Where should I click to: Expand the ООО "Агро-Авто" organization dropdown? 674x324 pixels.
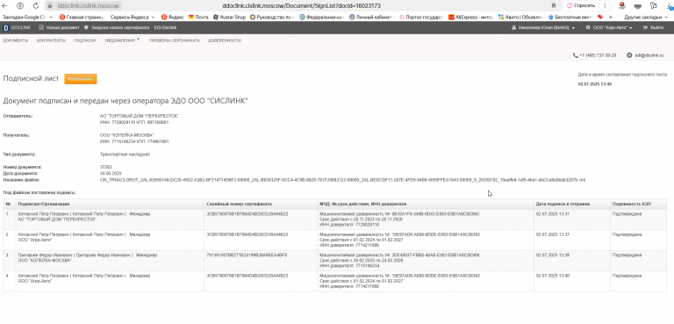(x=609, y=27)
